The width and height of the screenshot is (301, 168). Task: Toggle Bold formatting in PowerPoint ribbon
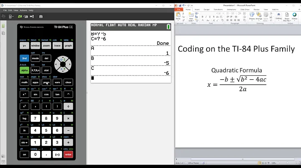coord(202,17)
